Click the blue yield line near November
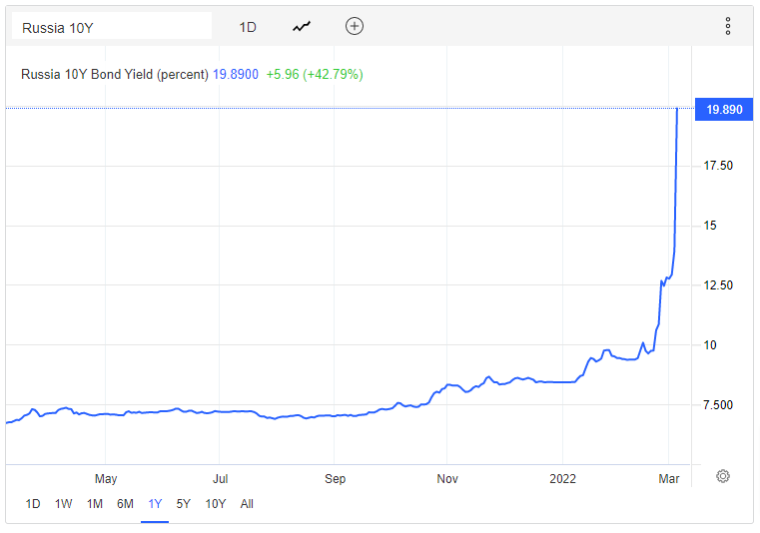This screenshot has width=760, height=533. coord(448,385)
